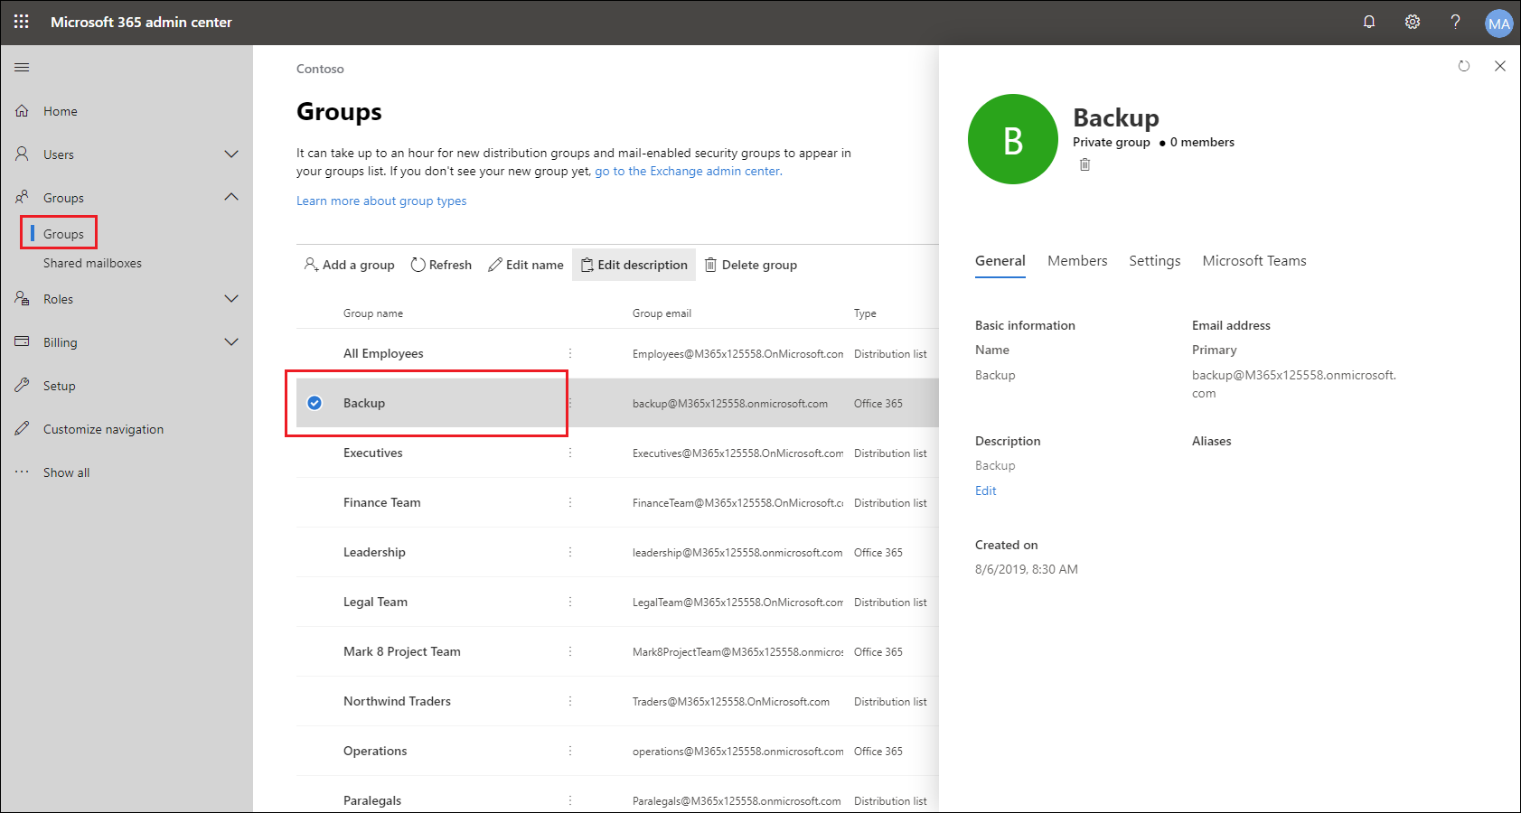Click Delete group in the toolbar
This screenshot has width=1521, height=813.
[x=751, y=265]
